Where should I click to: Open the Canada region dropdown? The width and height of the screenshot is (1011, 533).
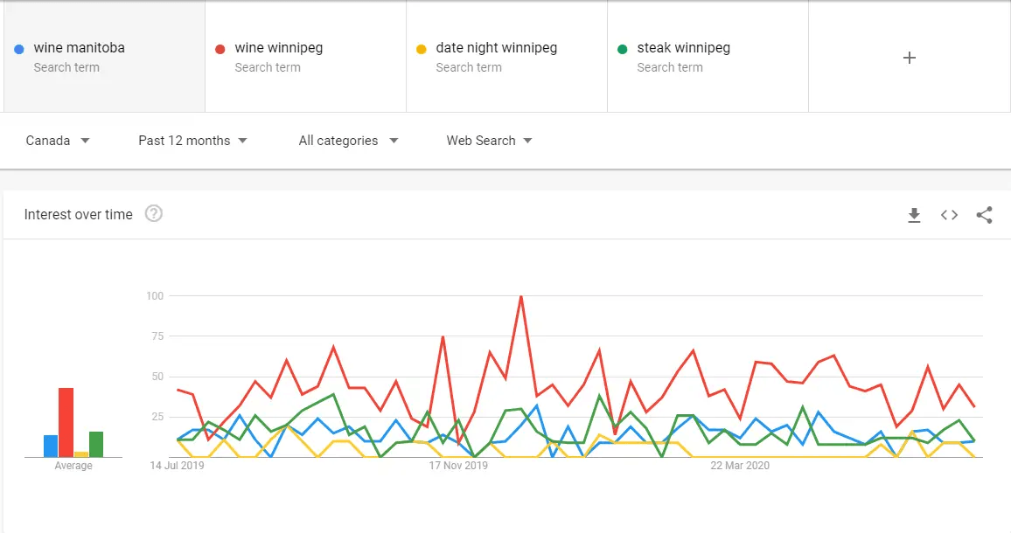click(57, 141)
